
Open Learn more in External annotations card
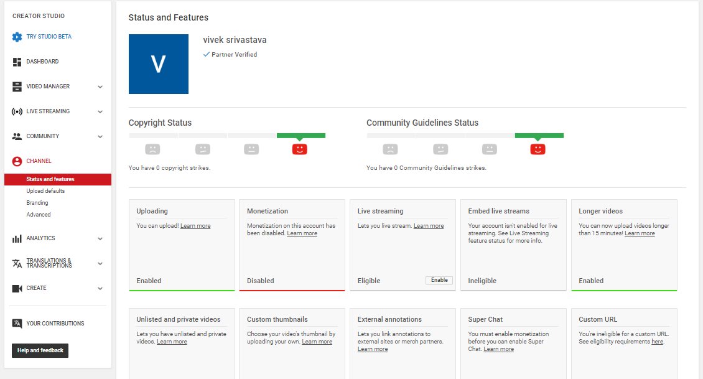373,349
